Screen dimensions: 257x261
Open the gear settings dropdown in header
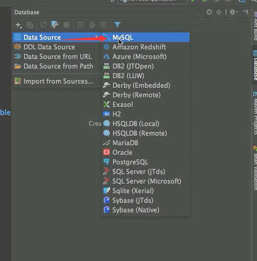point(234,12)
